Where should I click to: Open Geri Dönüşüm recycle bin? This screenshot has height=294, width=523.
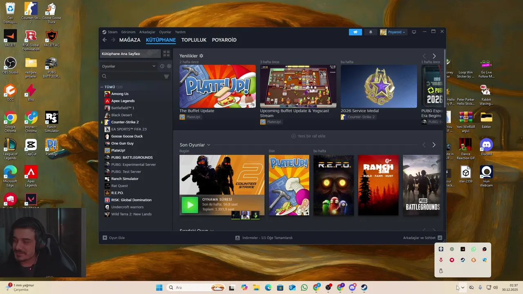(x=10, y=13)
